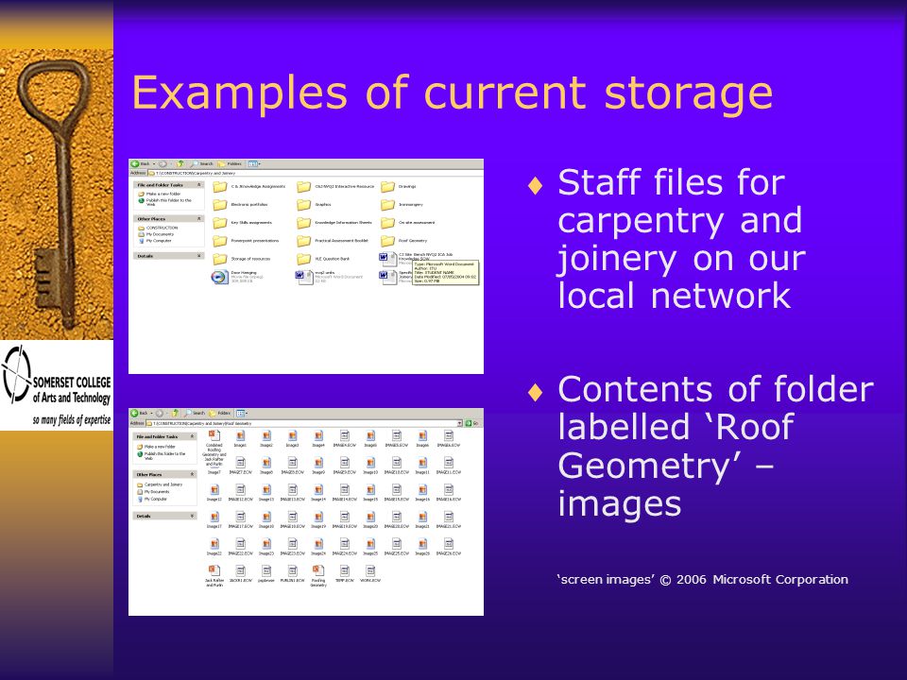The height and width of the screenshot is (680, 907).
Task: Select the Drawings folder
Action: 399,187
